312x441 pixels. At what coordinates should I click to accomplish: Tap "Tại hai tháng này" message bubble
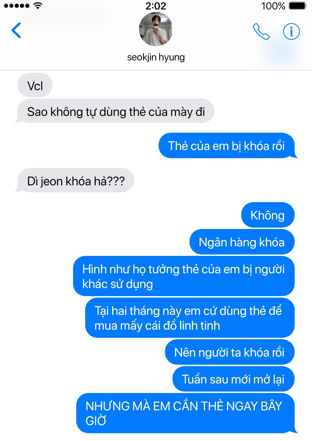click(190, 318)
